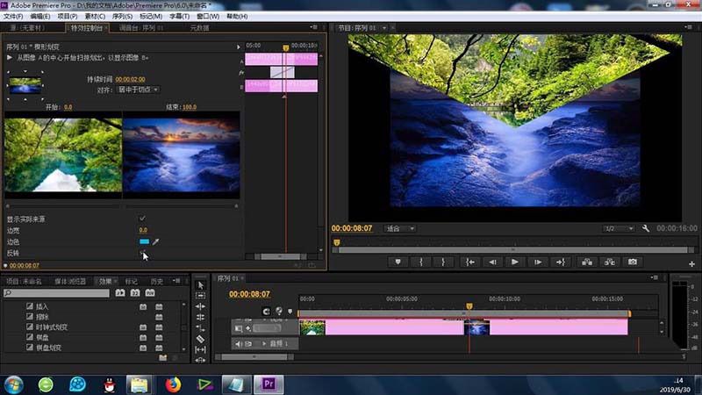Image resolution: width=702 pixels, height=395 pixels.
Task: Switch to the 媒体浏览器 tab
Action: click(x=72, y=282)
